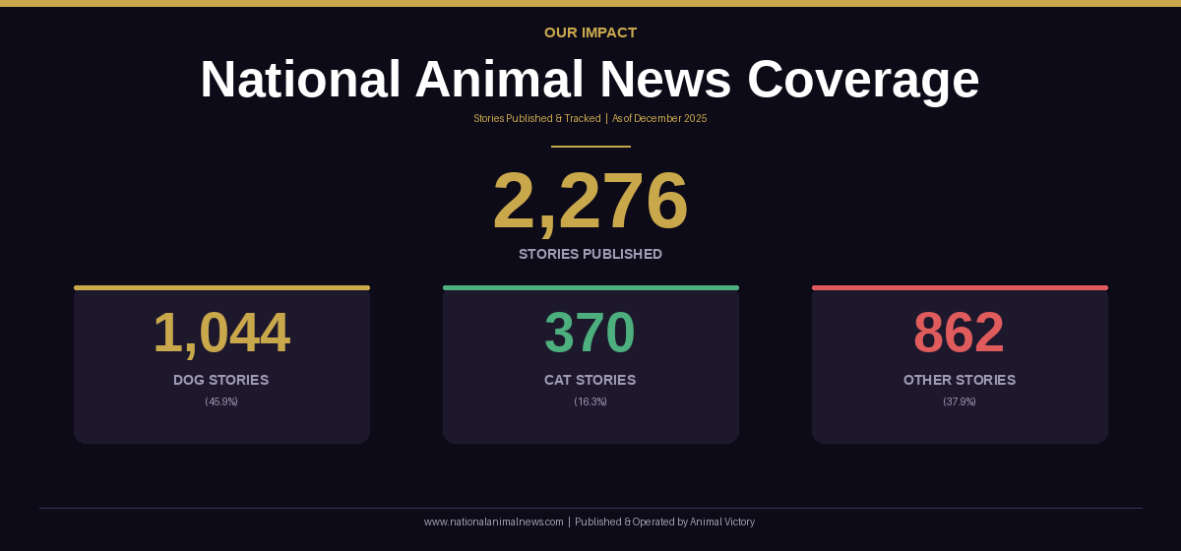This screenshot has width=1181, height=551.
Task: Click the 37.9% other percentage text
Action: pos(960,401)
